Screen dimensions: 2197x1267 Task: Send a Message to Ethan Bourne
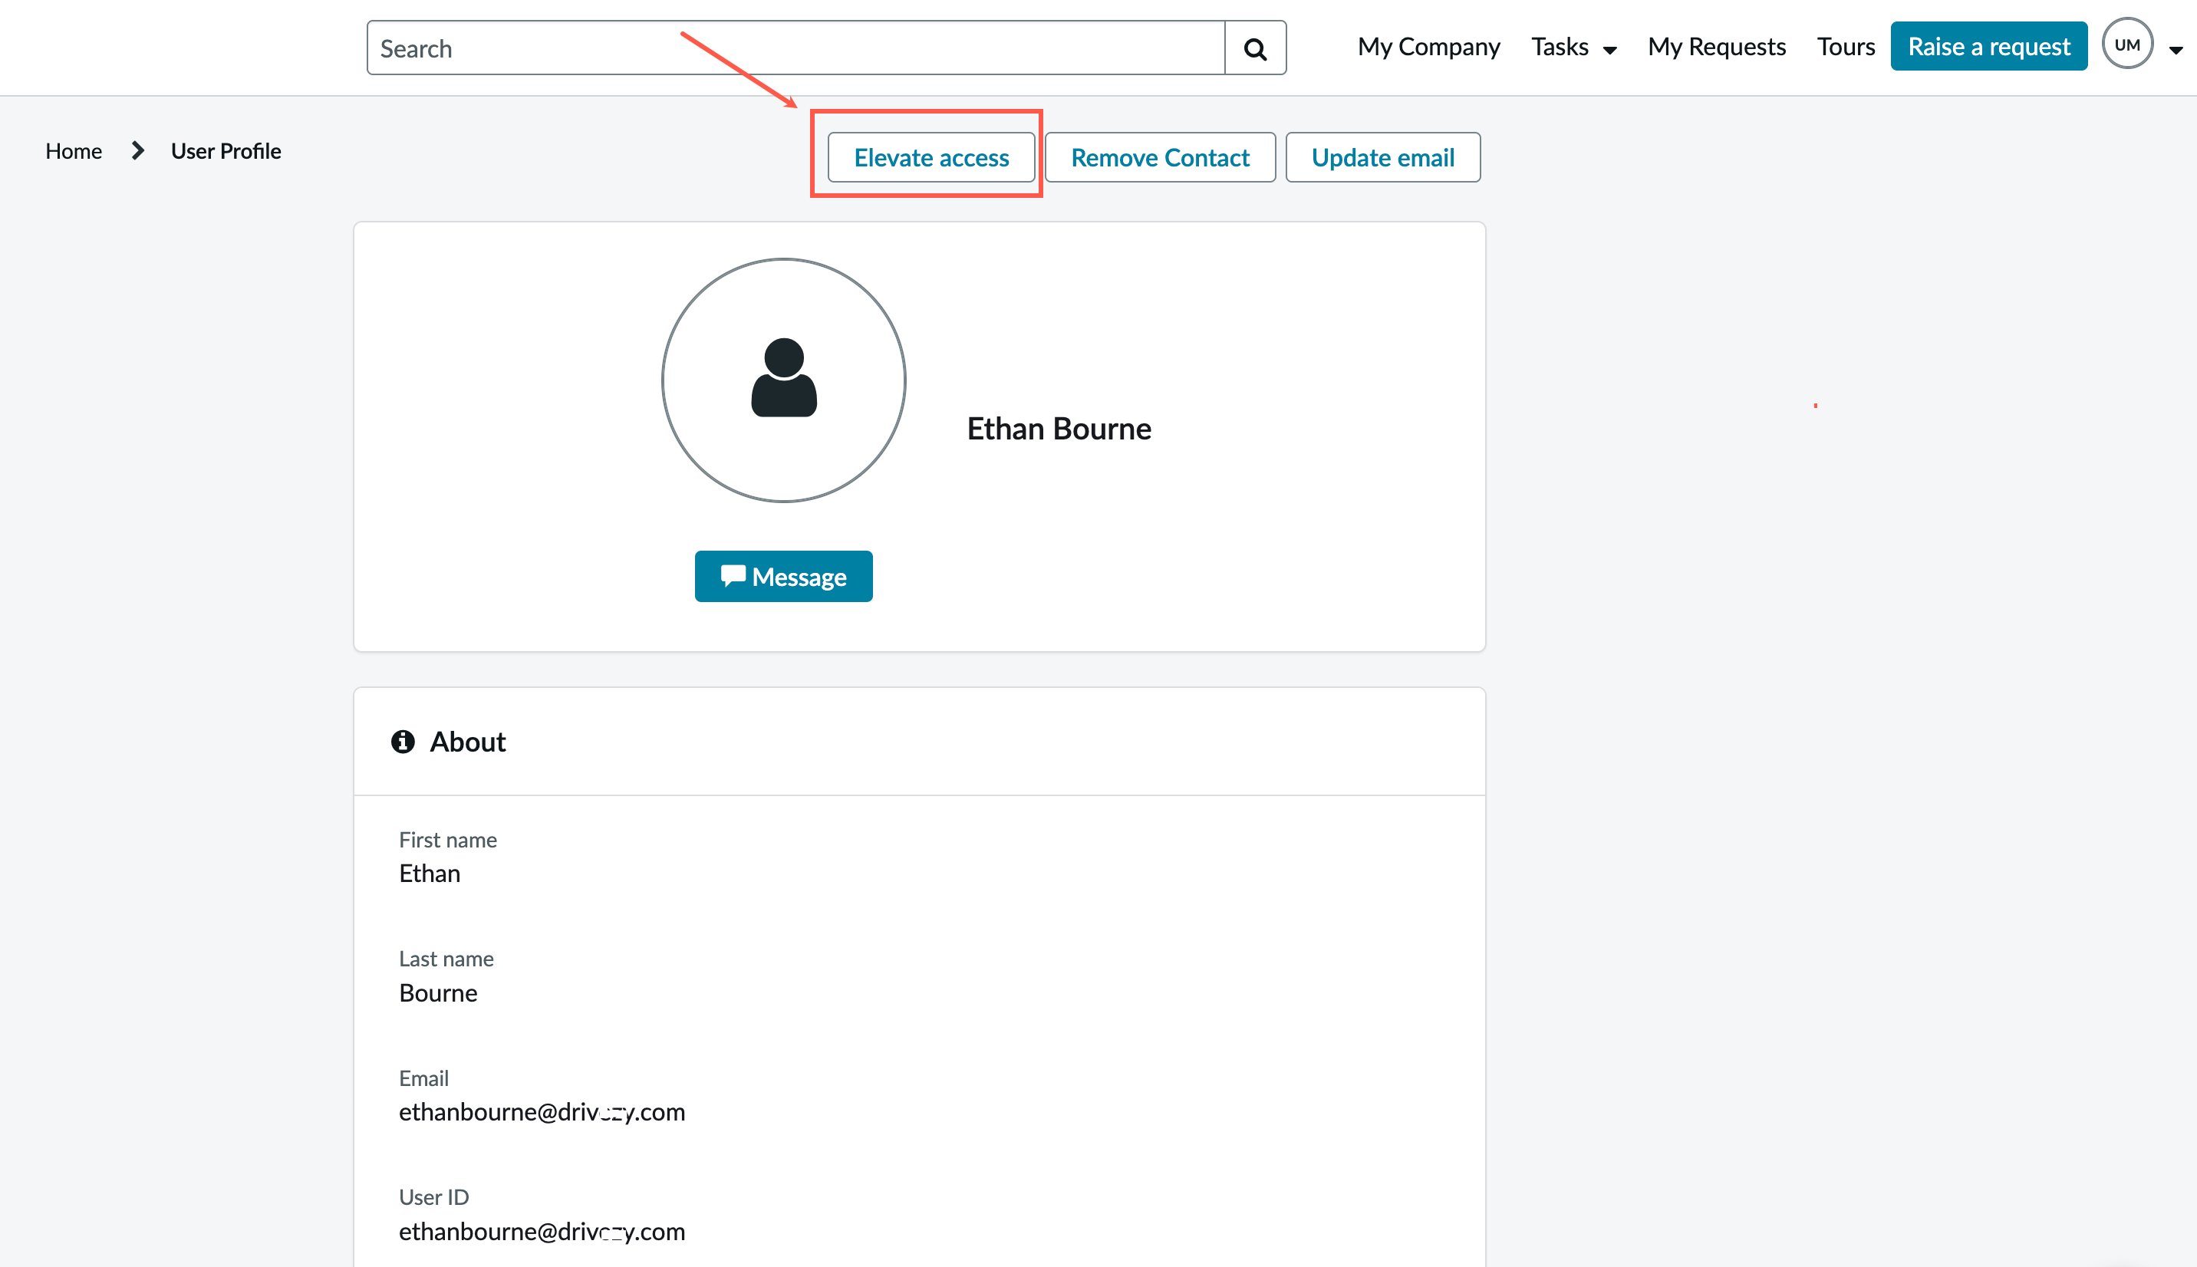tap(783, 575)
